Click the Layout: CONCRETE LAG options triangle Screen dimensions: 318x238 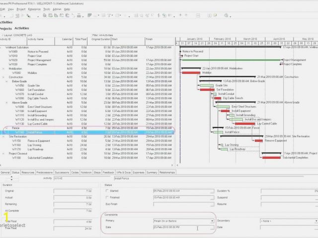1,35
